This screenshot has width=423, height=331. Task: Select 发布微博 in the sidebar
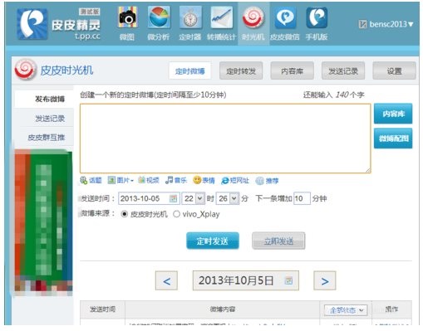tap(44, 99)
